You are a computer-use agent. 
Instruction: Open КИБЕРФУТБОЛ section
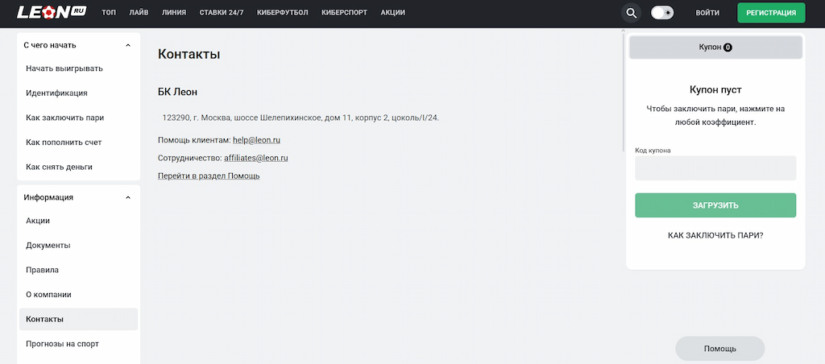tap(283, 13)
